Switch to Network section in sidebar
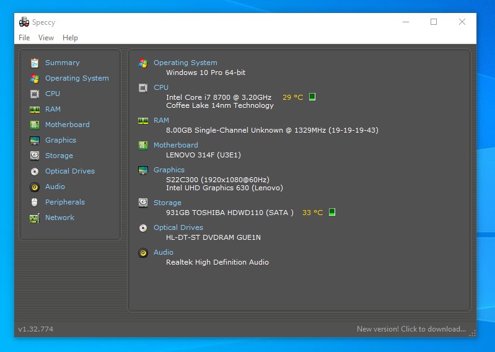This screenshot has height=352, width=495. click(x=59, y=217)
